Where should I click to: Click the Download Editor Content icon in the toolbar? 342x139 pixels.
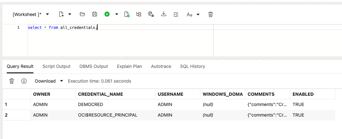(163, 14)
